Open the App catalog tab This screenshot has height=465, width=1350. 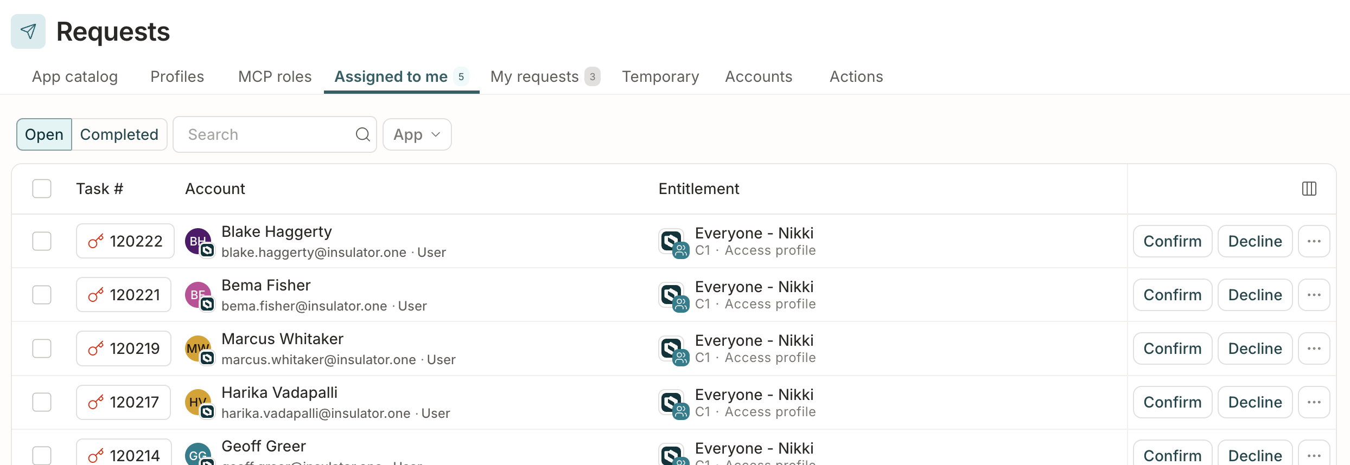click(75, 76)
